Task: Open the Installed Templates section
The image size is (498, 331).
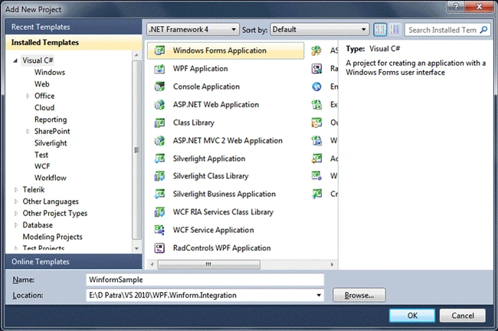Action: coord(74,43)
